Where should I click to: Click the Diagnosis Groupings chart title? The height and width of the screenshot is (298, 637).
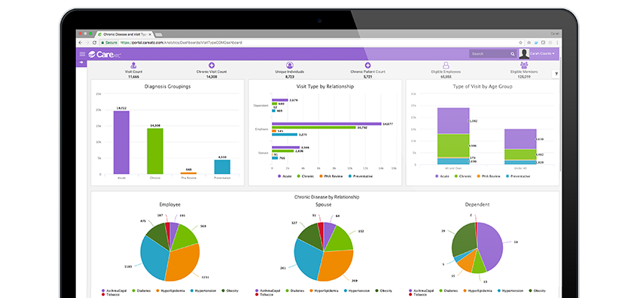point(167,87)
